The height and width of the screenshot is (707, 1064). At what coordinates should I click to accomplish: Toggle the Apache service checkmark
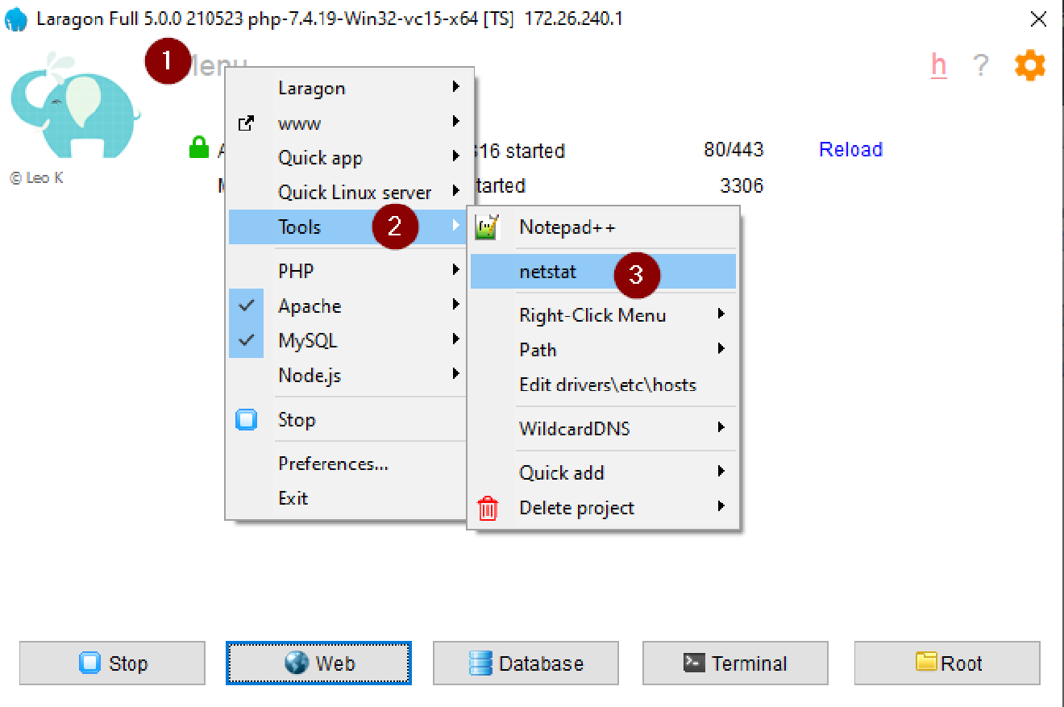247,306
